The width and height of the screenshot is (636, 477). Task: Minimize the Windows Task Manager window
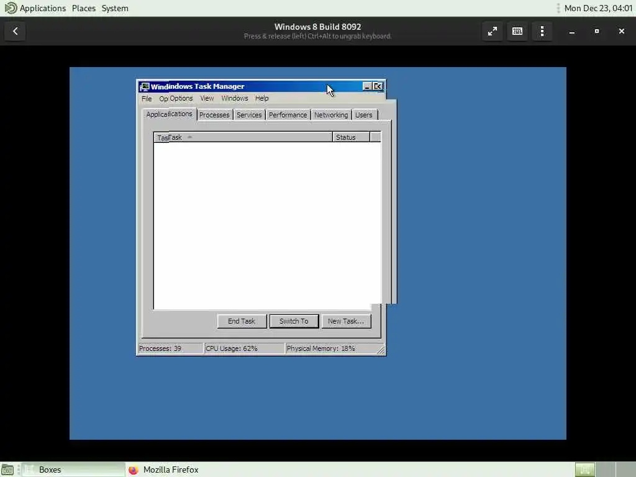click(x=367, y=86)
